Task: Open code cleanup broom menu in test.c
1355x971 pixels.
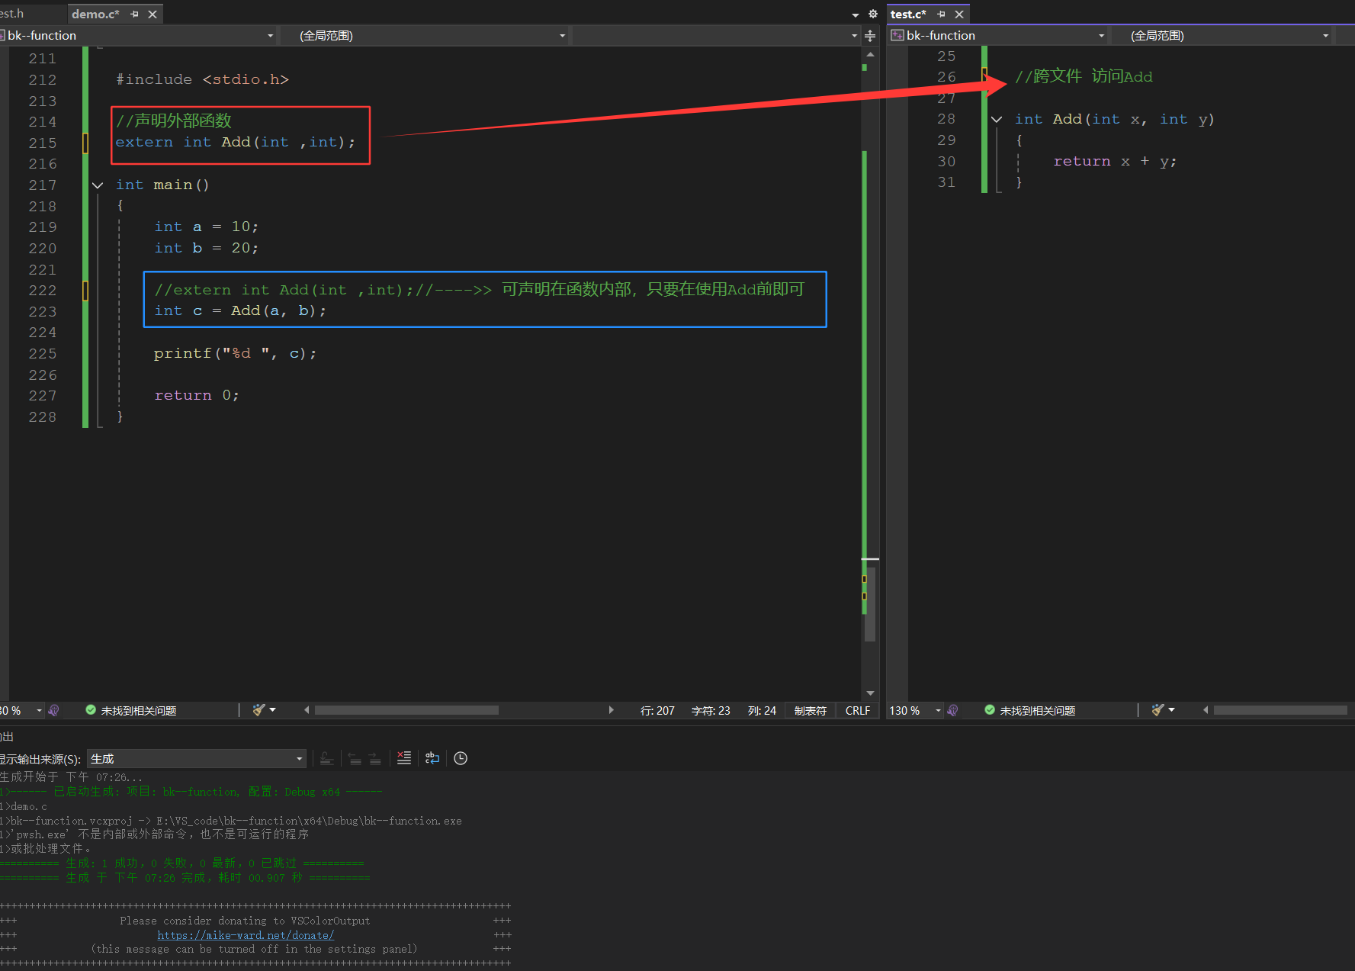Action: [x=1163, y=710]
